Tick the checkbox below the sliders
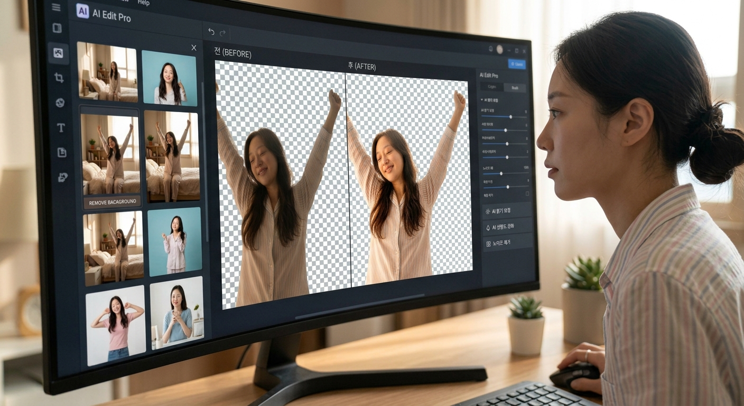The image size is (744, 406). (527, 194)
